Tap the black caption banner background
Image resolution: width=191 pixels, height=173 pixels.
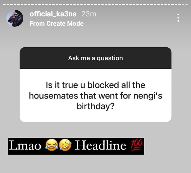pyautogui.click(x=76, y=146)
